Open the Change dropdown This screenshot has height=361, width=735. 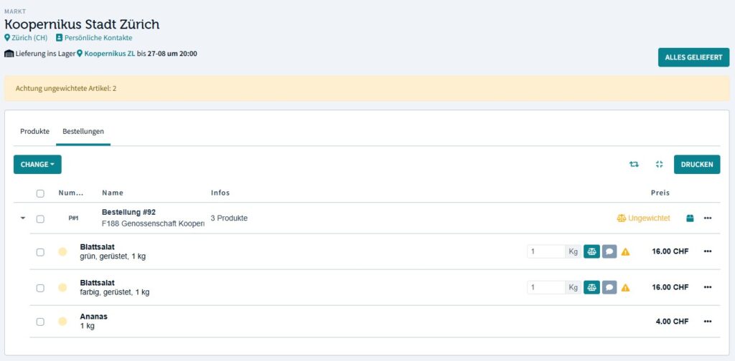click(x=37, y=164)
